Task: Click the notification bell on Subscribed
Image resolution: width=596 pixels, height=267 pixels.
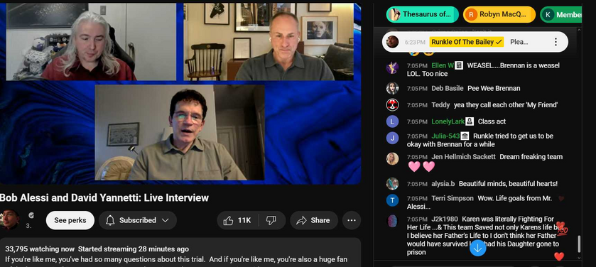Action: pos(110,220)
